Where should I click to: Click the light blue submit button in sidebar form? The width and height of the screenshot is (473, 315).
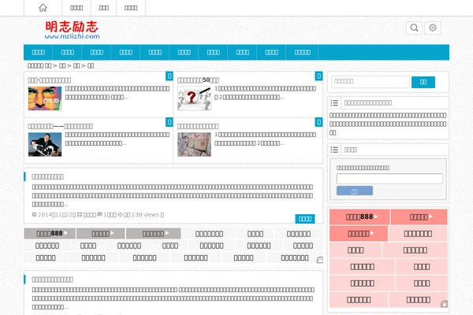[355, 191]
